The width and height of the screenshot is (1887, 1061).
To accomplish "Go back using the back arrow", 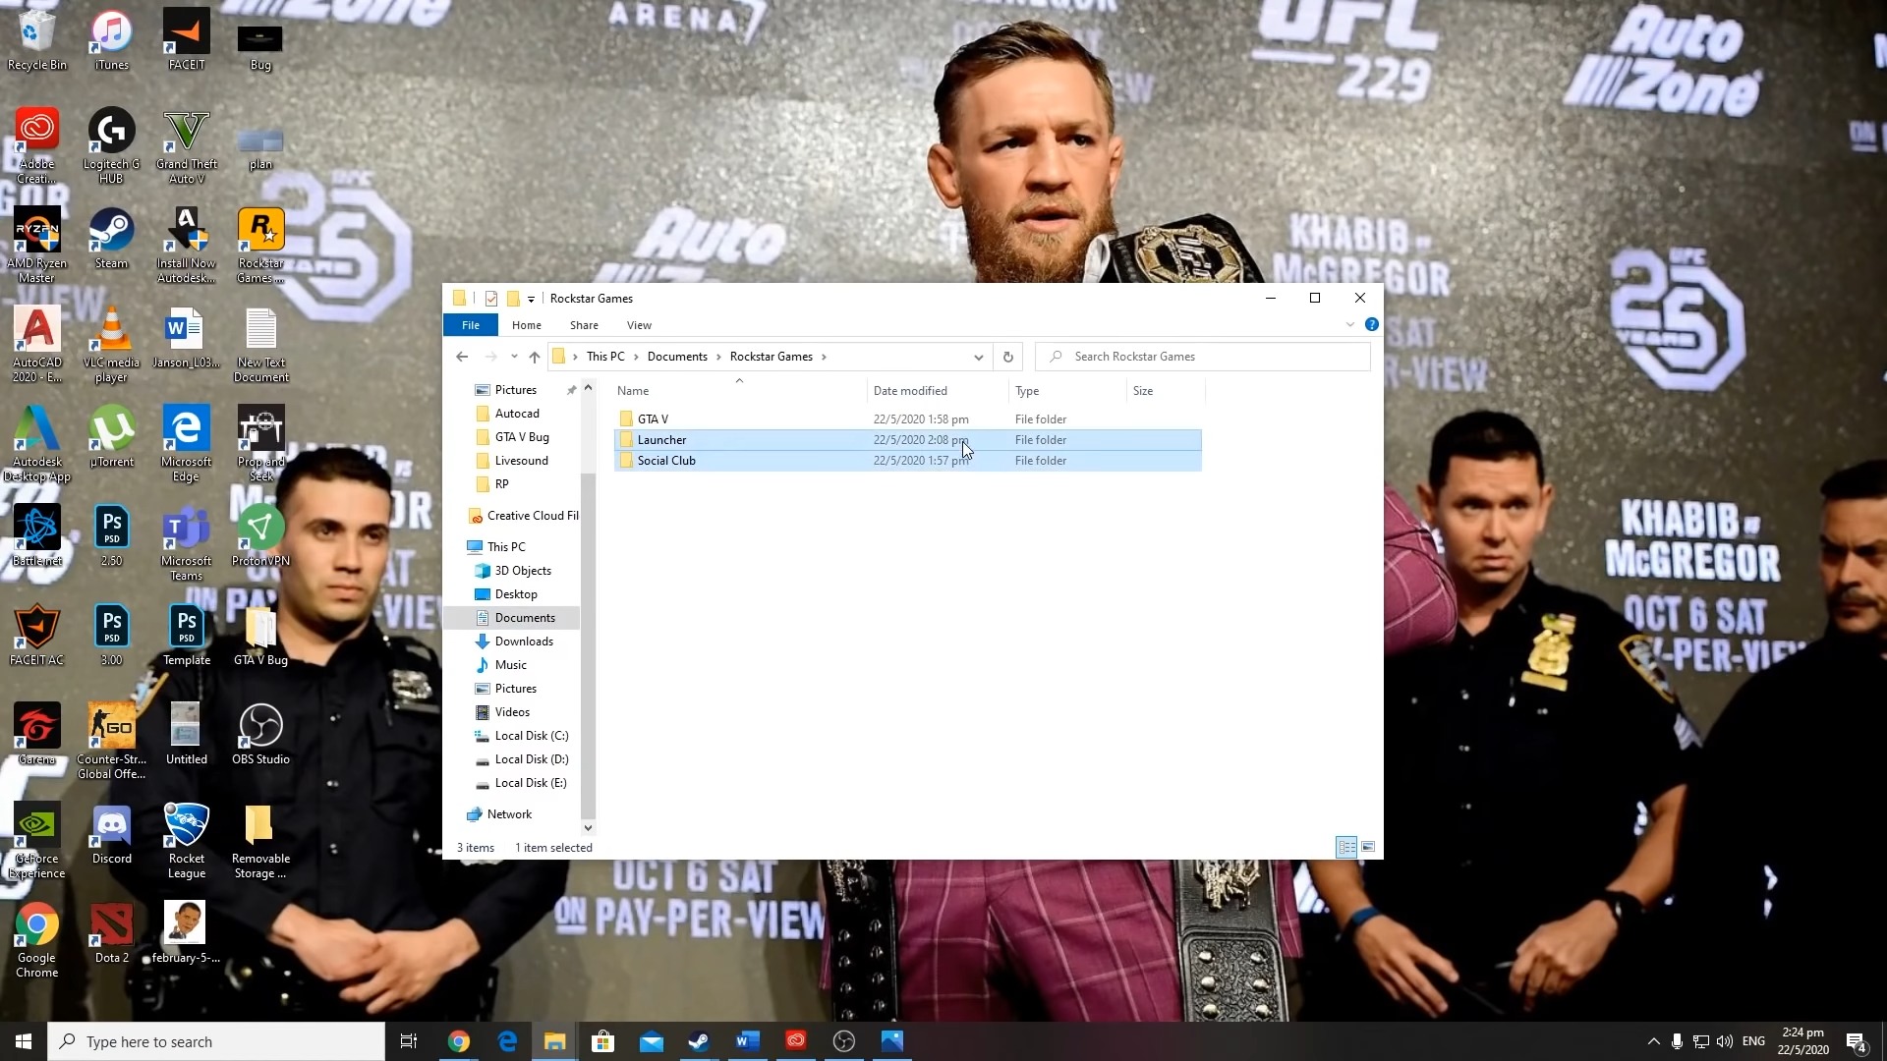I will pyautogui.click(x=462, y=357).
